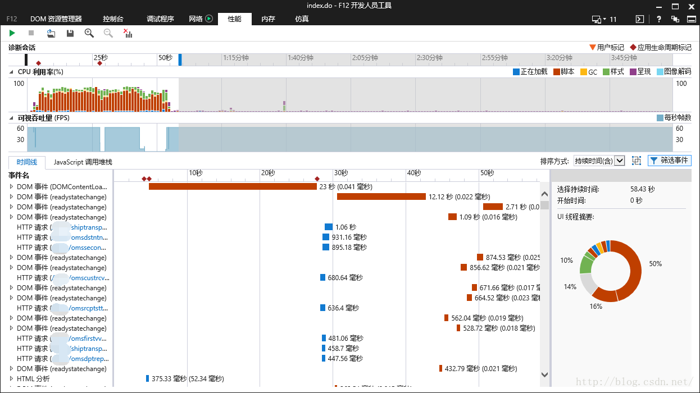700x393 pixels.
Task: Click the reset zoom magnifier icon
Action: click(108, 34)
